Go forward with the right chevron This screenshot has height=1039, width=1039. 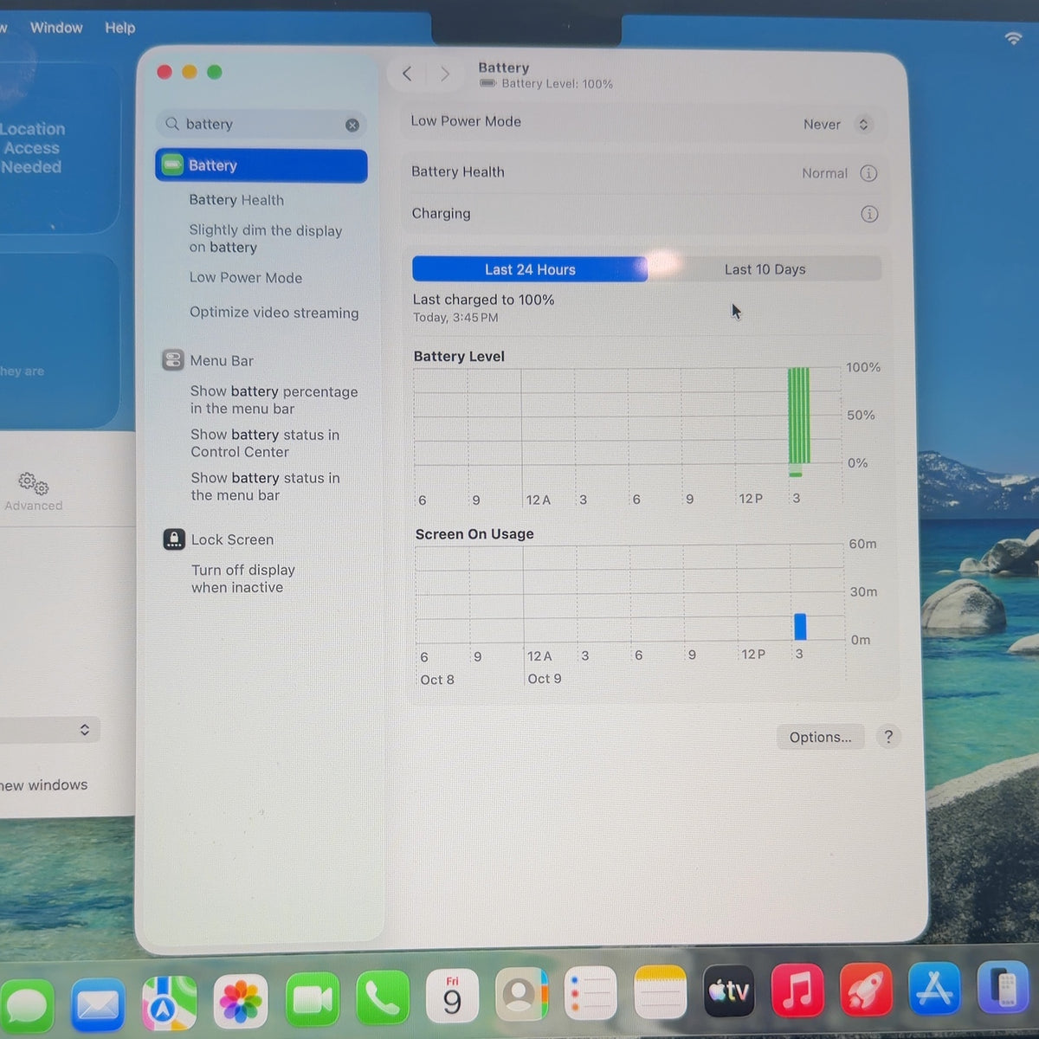pyautogui.click(x=445, y=74)
